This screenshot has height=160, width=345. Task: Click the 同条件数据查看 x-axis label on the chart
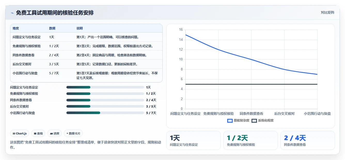[252, 114]
